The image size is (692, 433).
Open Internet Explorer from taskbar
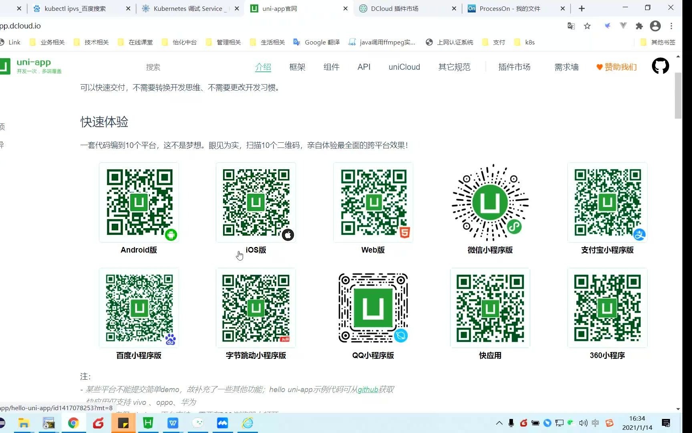[x=247, y=423]
